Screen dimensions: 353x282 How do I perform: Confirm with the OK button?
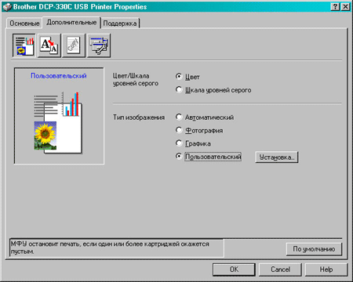(234, 269)
